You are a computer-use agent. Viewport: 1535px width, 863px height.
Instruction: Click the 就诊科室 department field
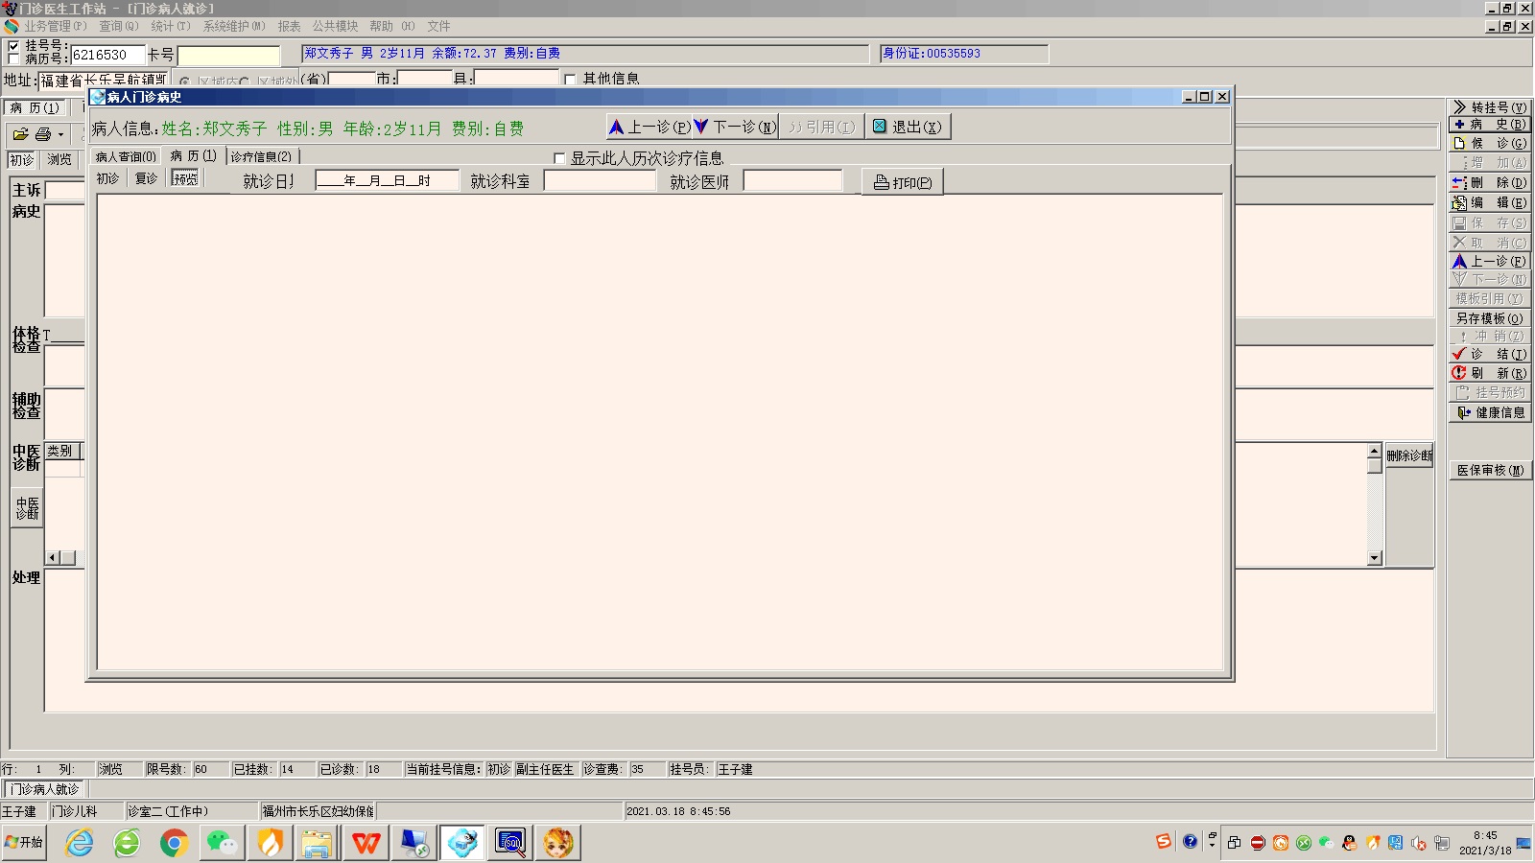600,180
